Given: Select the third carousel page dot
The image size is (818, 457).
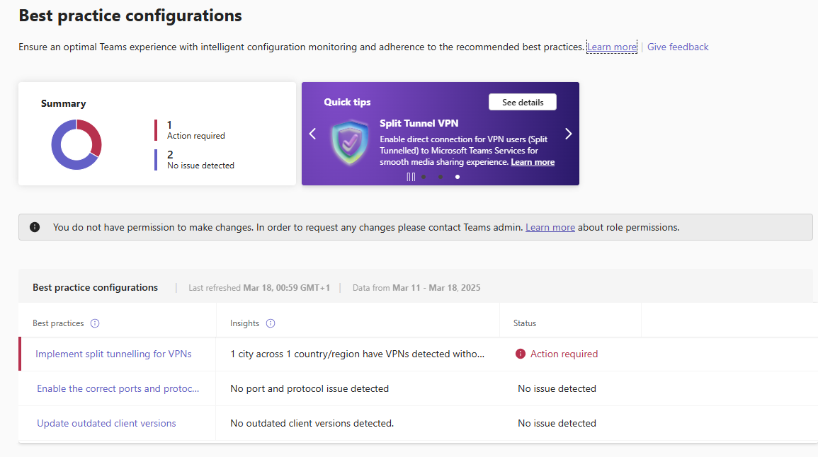Looking at the screenshot, I should (x=458, y=177).
